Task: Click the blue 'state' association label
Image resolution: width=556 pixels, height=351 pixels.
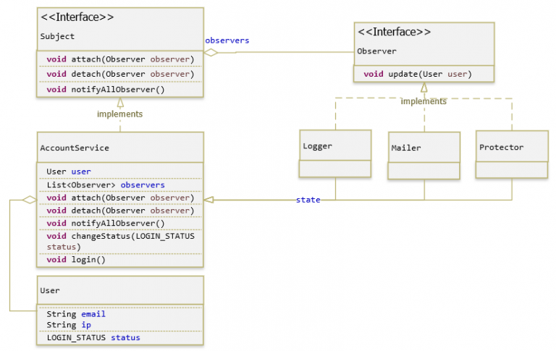Action: pos(308,200)
